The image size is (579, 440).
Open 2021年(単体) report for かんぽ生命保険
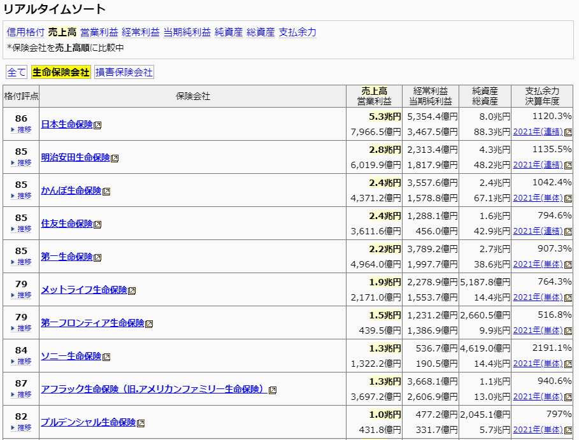point(538,198)
